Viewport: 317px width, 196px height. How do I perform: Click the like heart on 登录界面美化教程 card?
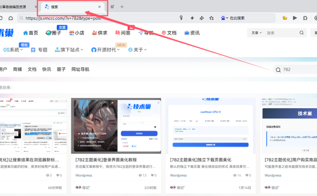tap(152, 175)
